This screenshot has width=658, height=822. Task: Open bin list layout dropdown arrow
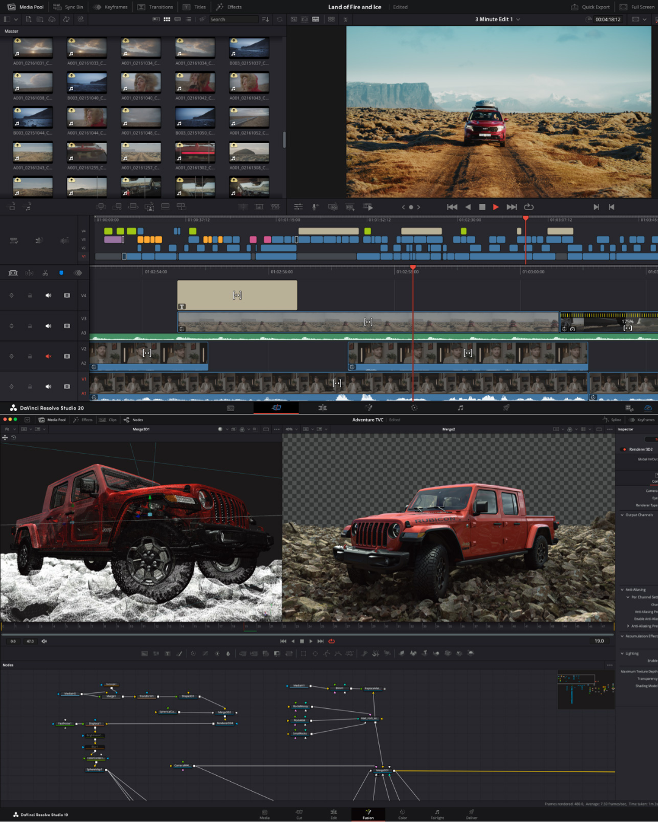16,19
